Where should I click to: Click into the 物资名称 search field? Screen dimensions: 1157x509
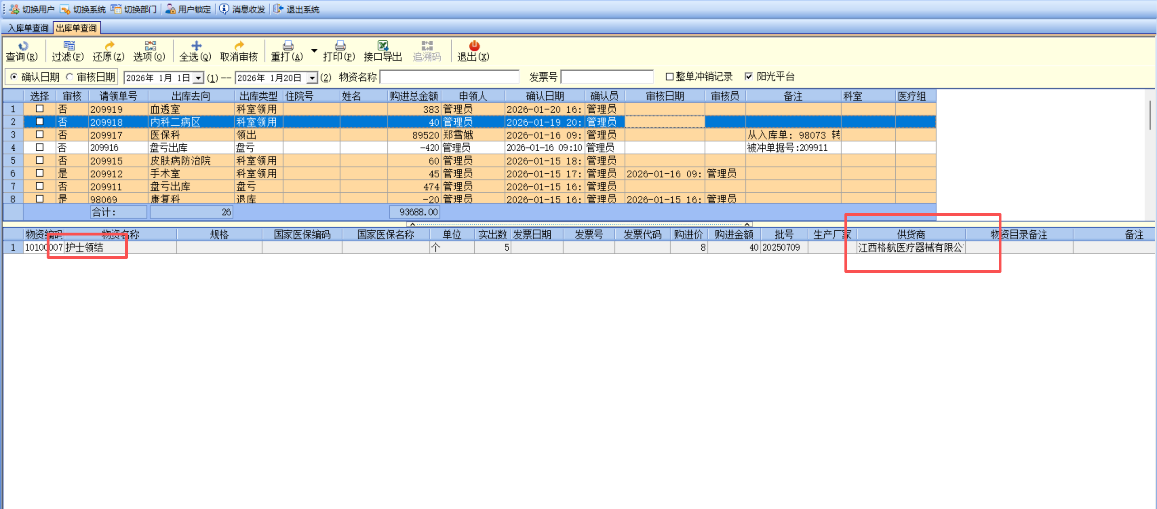[x=449, y=77]
